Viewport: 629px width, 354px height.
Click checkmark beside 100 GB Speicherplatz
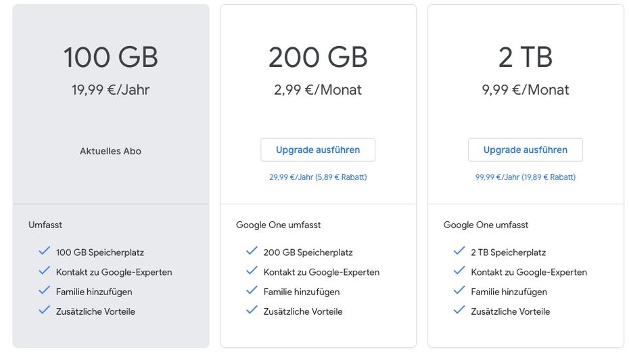45,251
